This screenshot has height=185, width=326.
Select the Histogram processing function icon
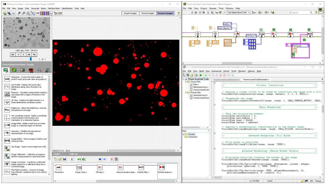pos(7,79)
